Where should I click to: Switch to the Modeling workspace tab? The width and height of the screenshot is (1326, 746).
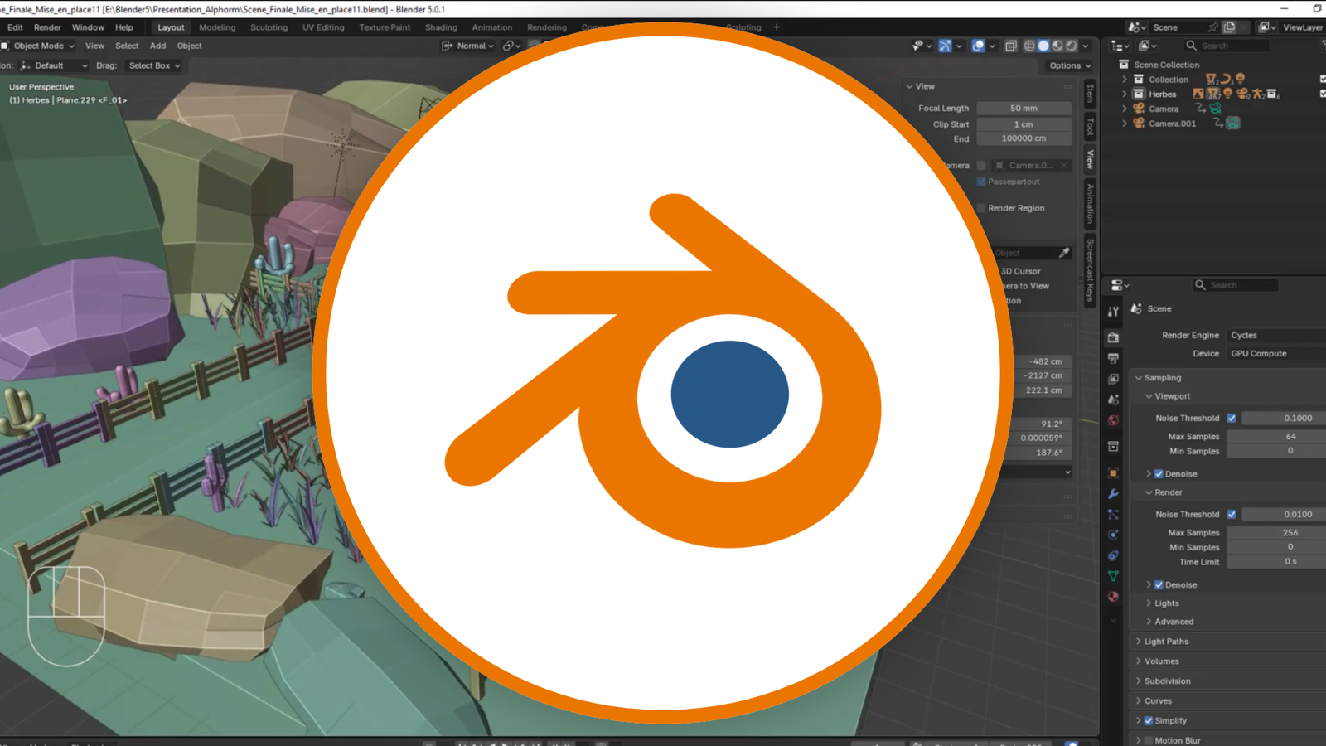(217, 27)
